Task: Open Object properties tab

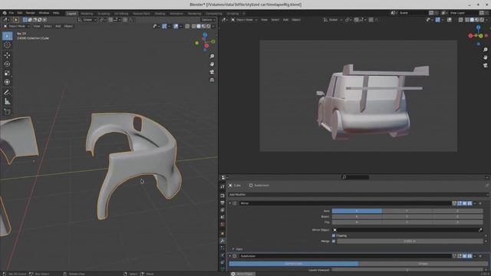Action: [222, 233]
